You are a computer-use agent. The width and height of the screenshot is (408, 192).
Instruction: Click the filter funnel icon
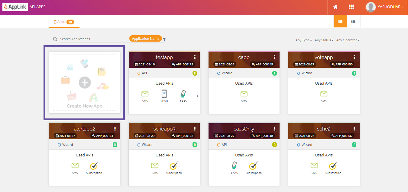(164, 39)
